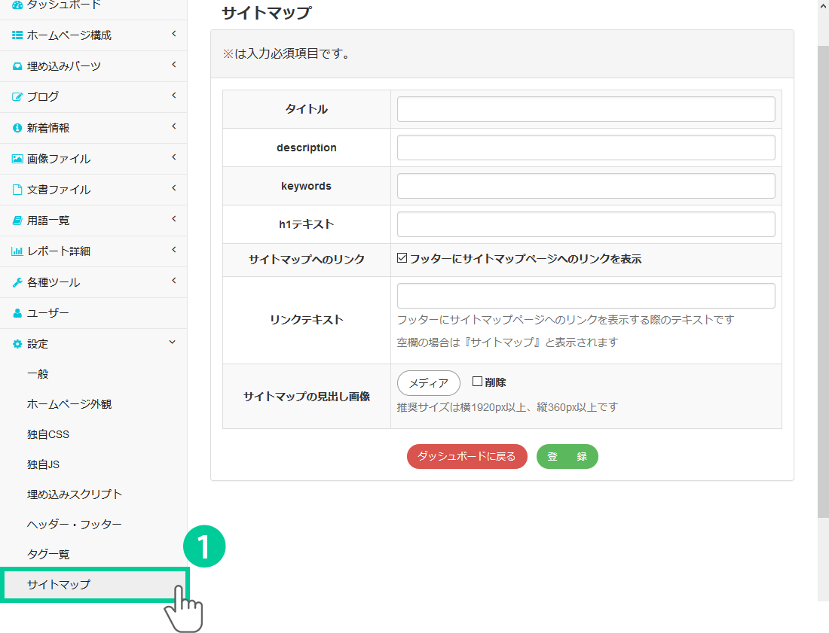Tick the 削除 checkbox for heading image
829x633 pixels.
click(477, 382)
